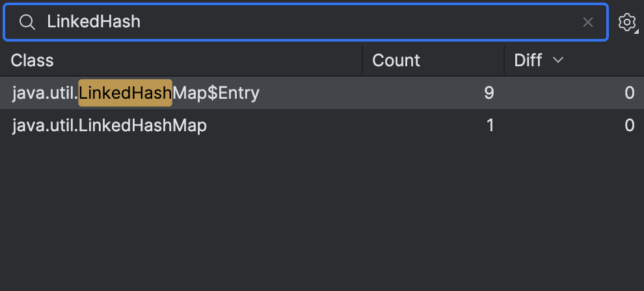644x291 pixels.
Task: Click the highlighted LinkedHash match text
Action: [125, 93]
